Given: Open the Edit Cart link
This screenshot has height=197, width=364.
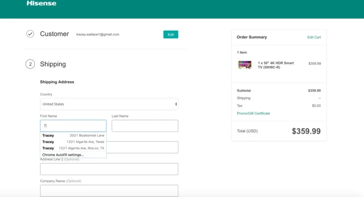Looking at the screenshot, I should [x=314, y=37].
